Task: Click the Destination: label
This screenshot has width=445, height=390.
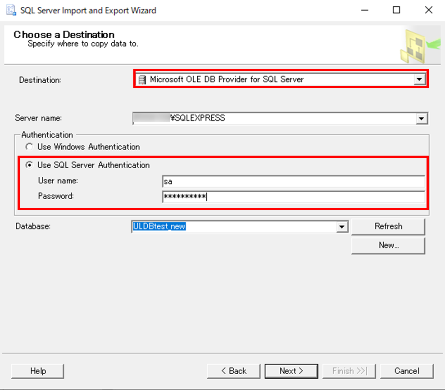Action: point(40,80)
